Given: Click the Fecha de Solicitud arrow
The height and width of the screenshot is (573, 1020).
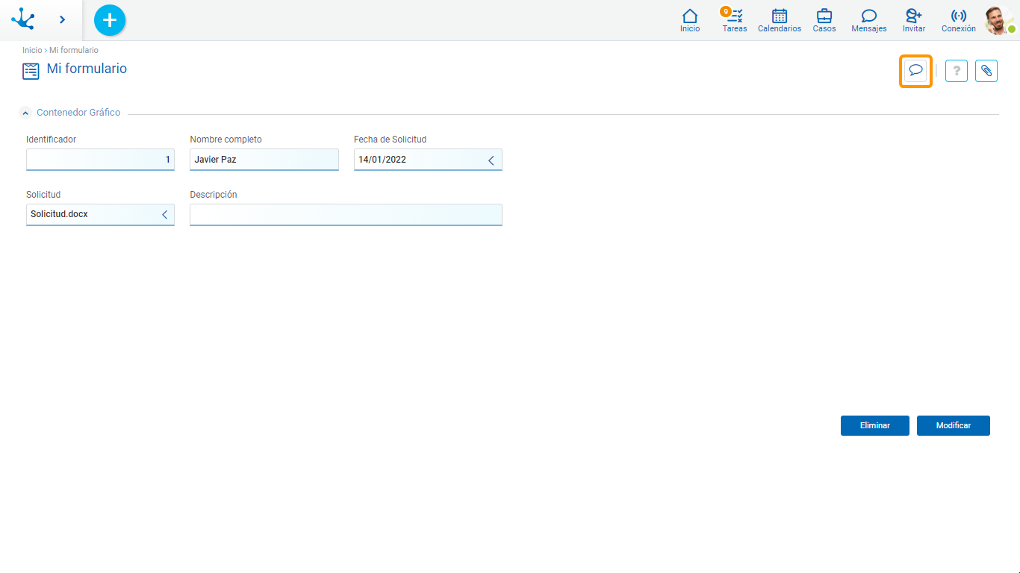Looking at the screenshot, I should (491, 160).
